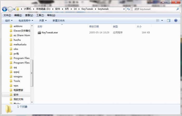
Task: Click the magnifier search icon
Action: (178, 9)
